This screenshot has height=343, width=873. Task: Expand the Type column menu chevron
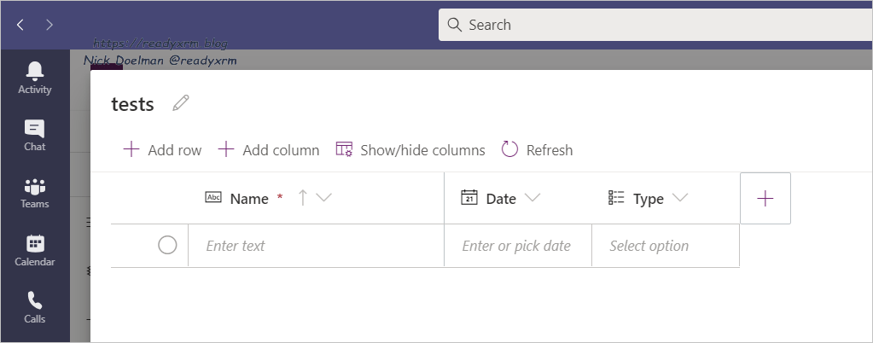tap(680, 198)
